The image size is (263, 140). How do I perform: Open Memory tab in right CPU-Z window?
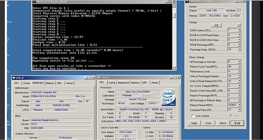(135, 83)
